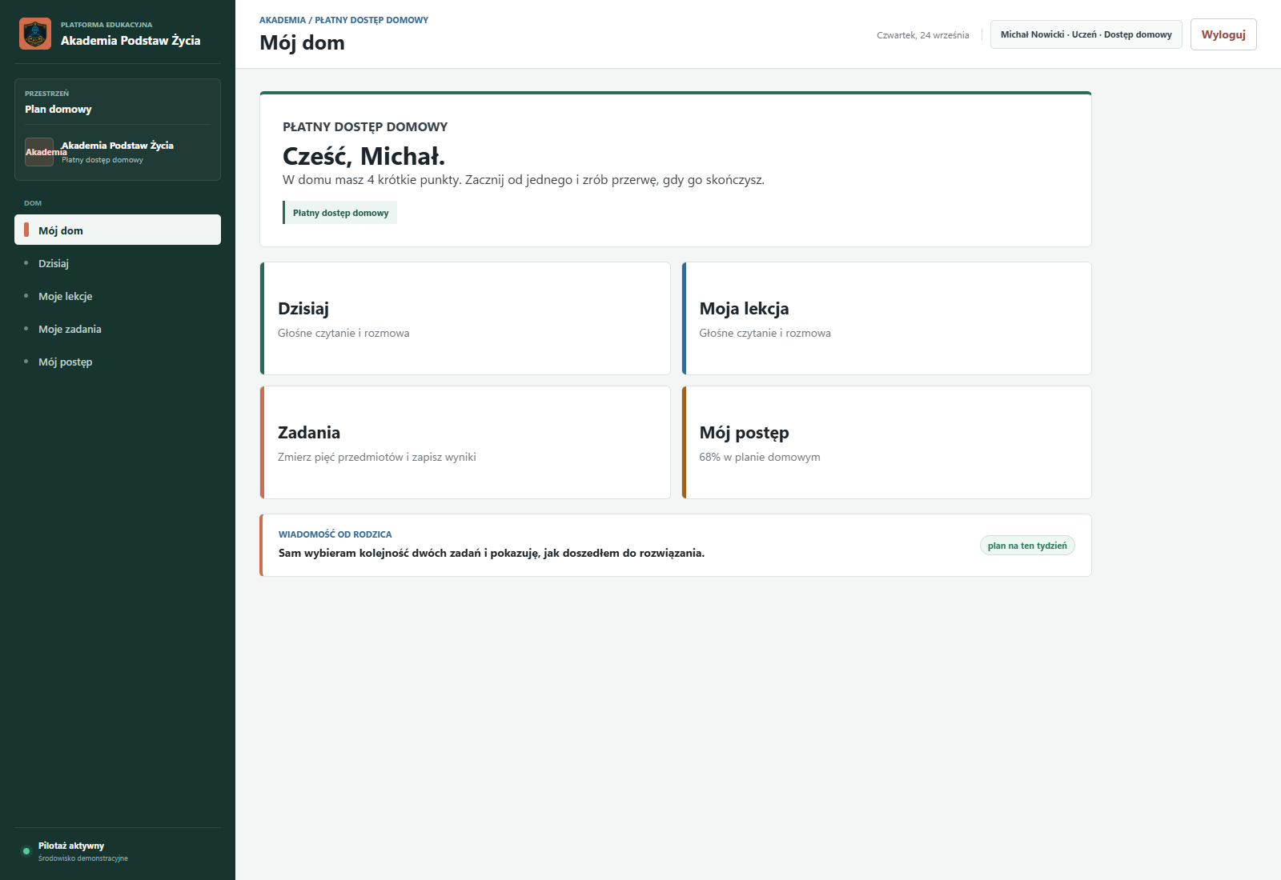Click the 'Cześć, Michał.' heading

click(363, 156)
